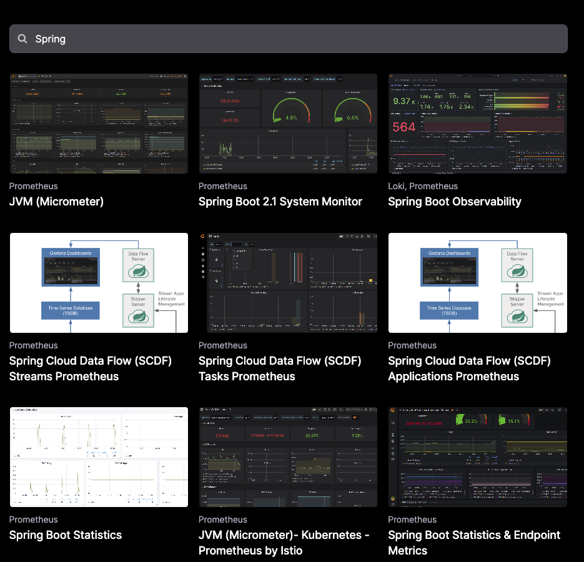Click Prometheus label above Spring Boot Statistics

(34, 520)
